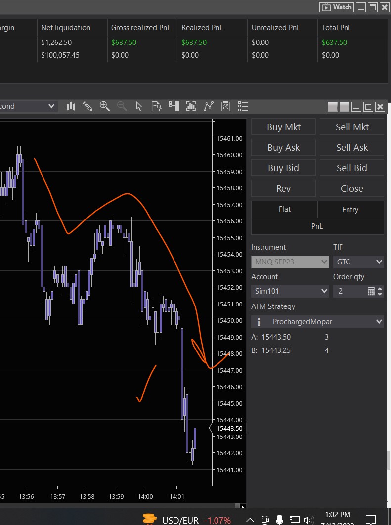Open the order quantity calculator icon

tap(371, 291)
